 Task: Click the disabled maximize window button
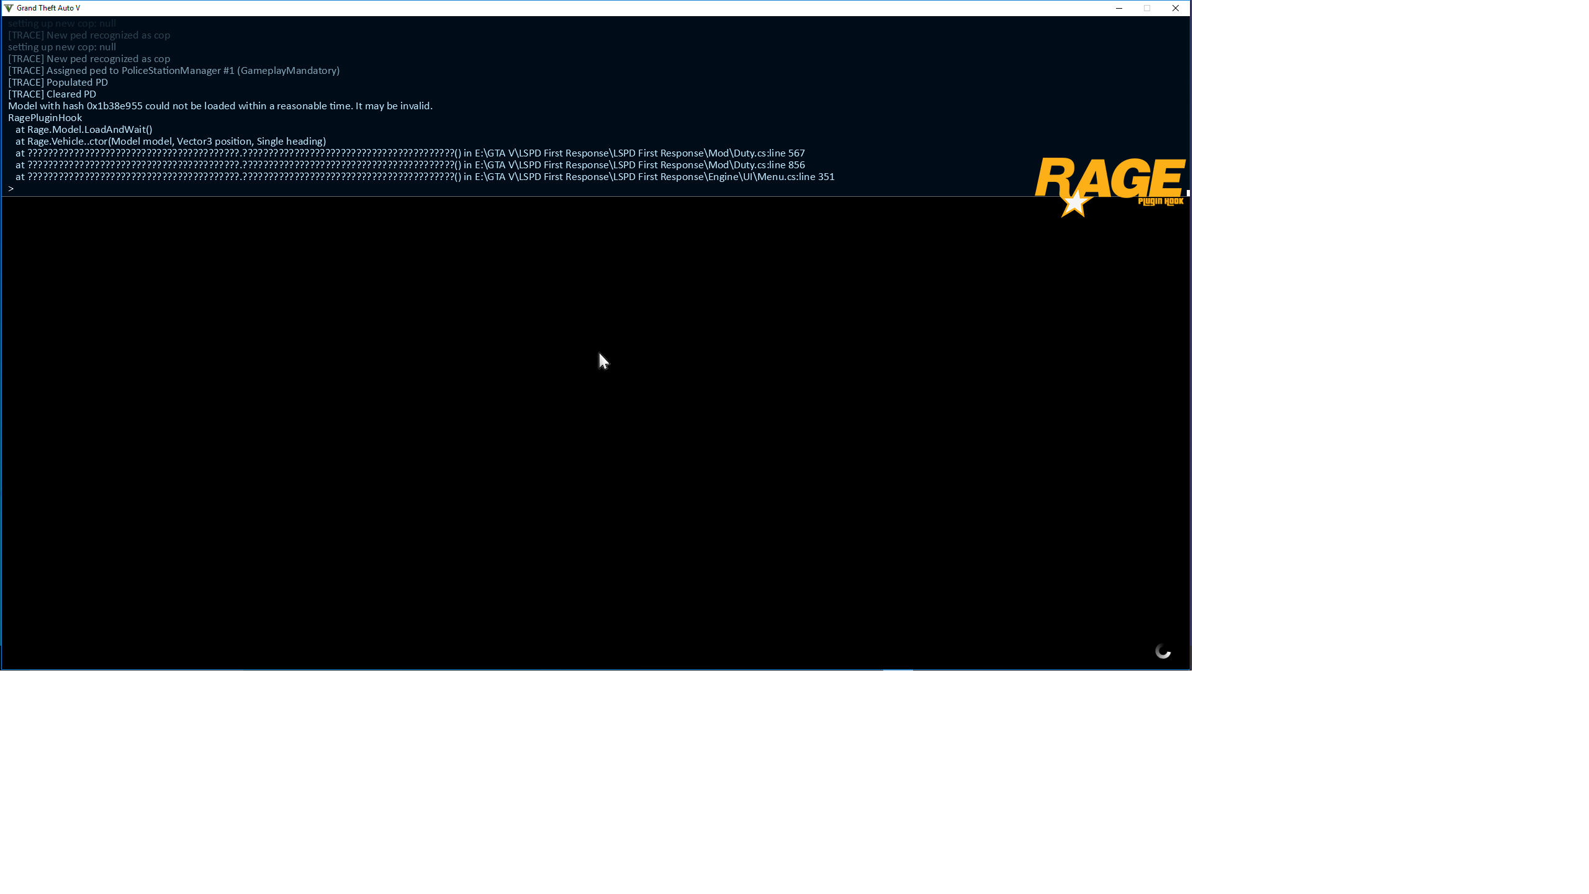tap(1147, 8)
